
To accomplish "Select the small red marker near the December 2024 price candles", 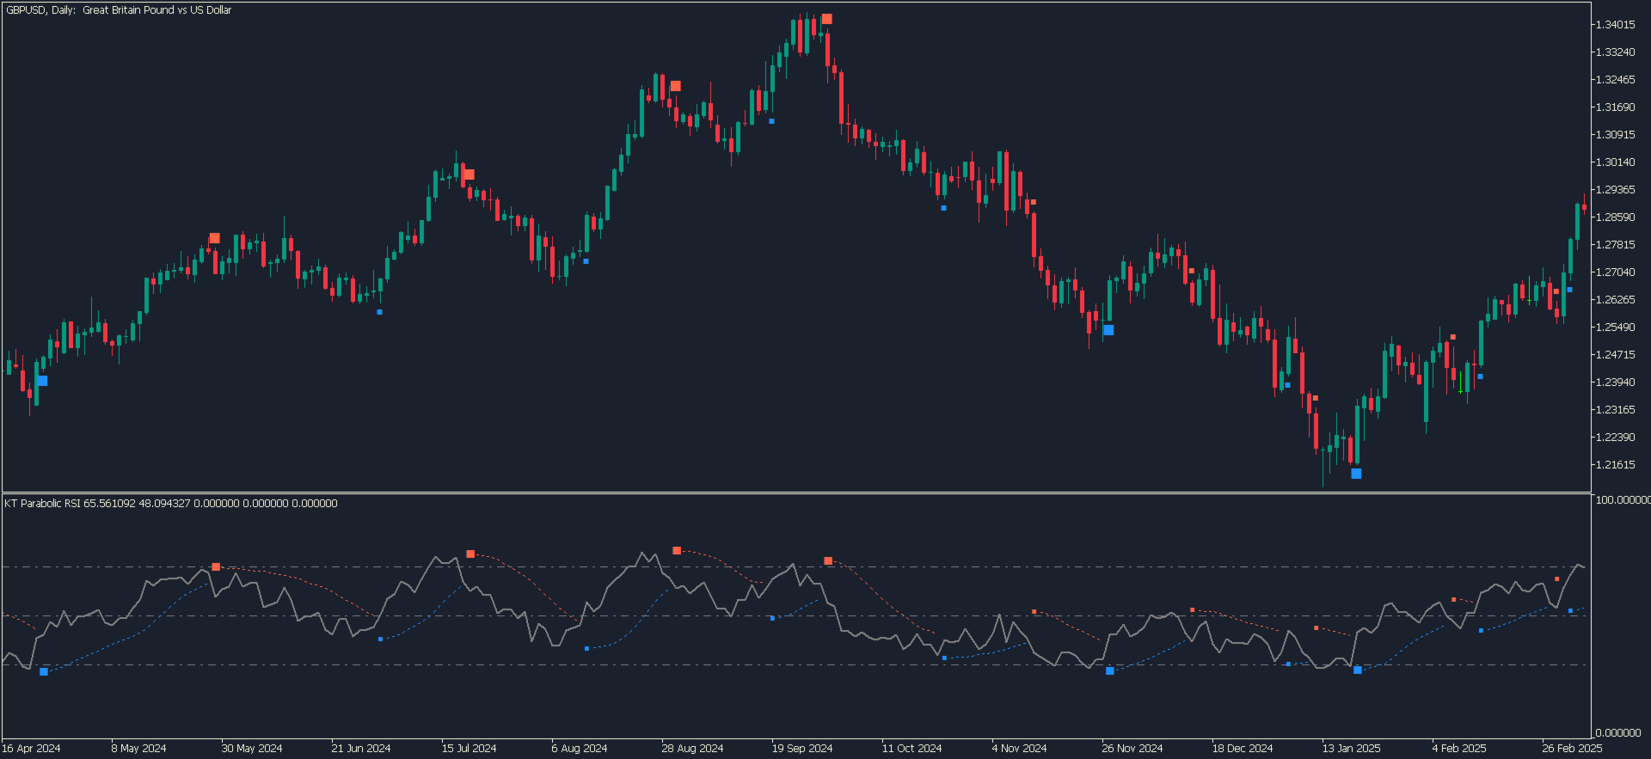I will pyautogui.click(x=1191, y=271).
